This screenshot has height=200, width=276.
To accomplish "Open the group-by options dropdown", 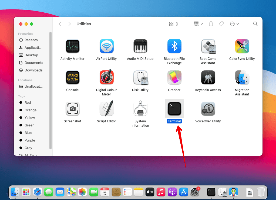I will coord(198,24).
